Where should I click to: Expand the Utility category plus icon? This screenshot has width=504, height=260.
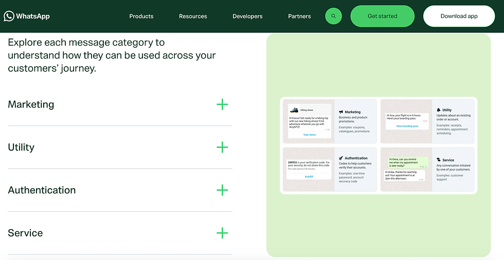tap(222, 147)
